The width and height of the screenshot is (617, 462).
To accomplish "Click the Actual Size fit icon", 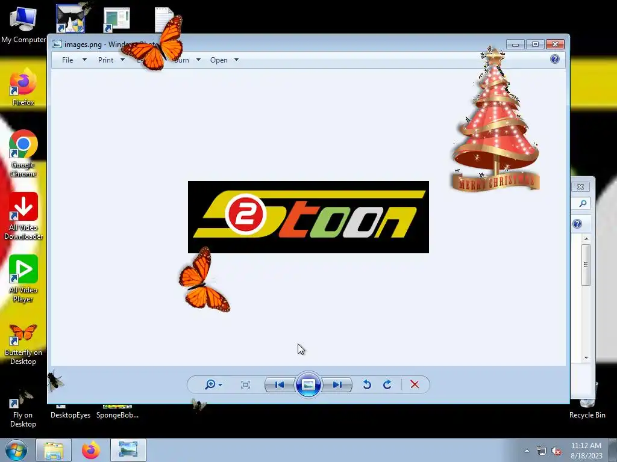I will tap(245, 384).
